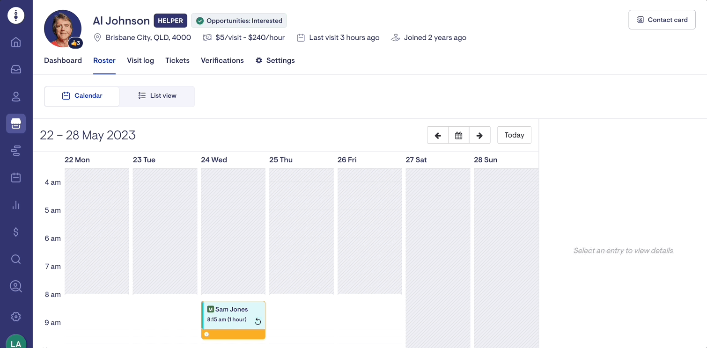This screenshot has height=348, width=707.
Task: Open the search magnifier icon in sidebar
Action: click(x=16, y=259)
